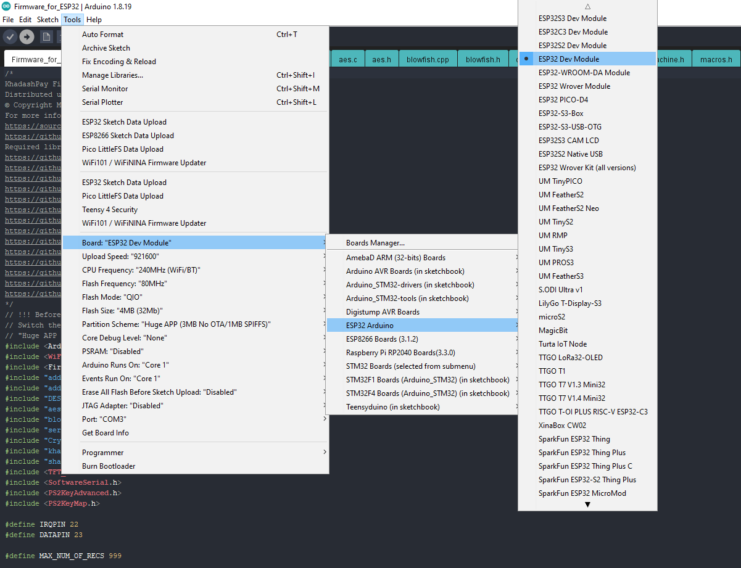Switch to the aes.h tab
Screen dimensions: 741x568
click(381, 60)
